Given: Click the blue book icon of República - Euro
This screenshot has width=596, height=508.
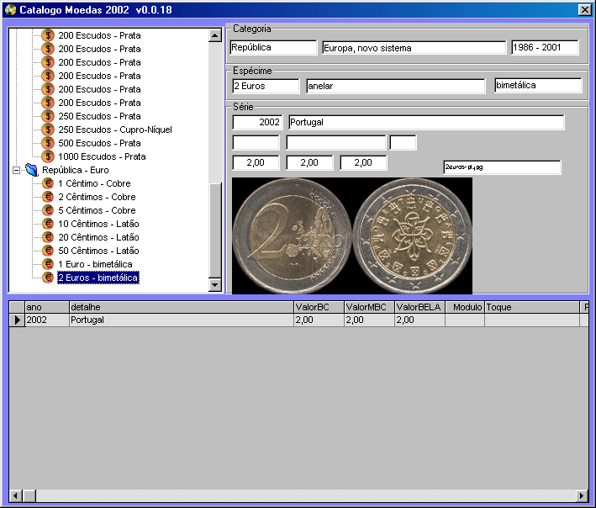Looking at the screenshot, I should click(32, 170).
